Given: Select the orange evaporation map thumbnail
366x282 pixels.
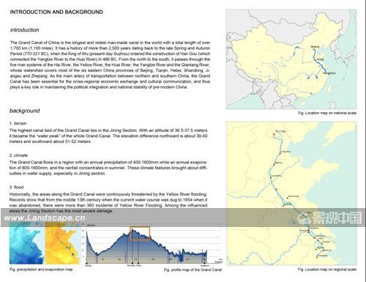Looking at the screenshot, I should (63, 245).
